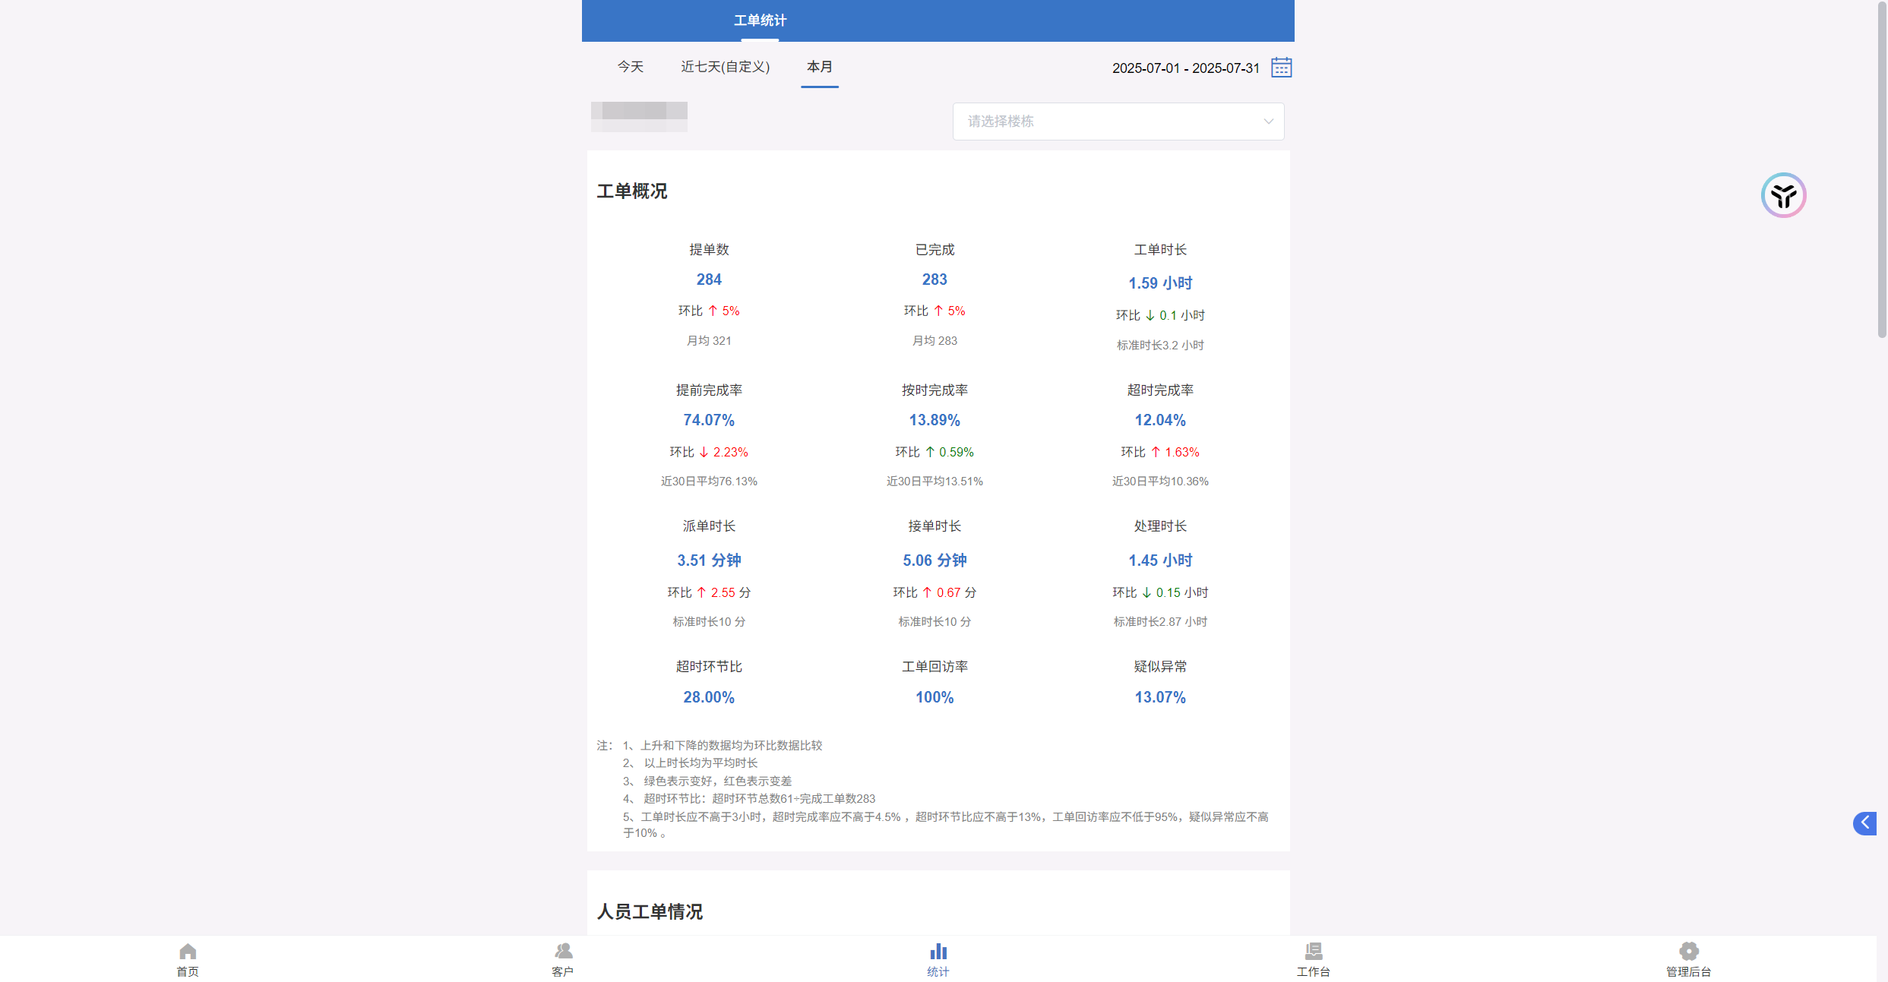This screenshot has width=1888, height=982.
Task: Open 管理后台 admin gear icon
Action: [x=1688, y=952]
